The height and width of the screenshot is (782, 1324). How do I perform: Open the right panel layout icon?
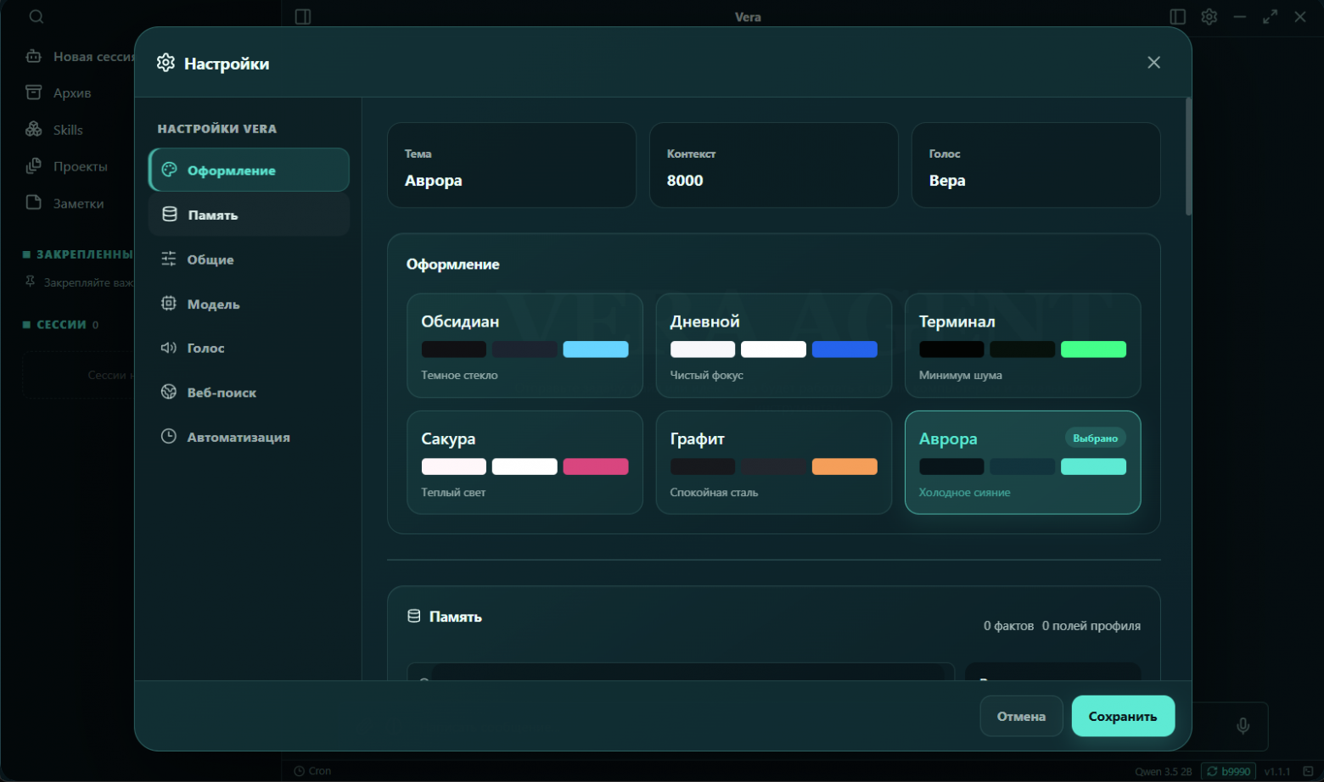point(1178,17)
